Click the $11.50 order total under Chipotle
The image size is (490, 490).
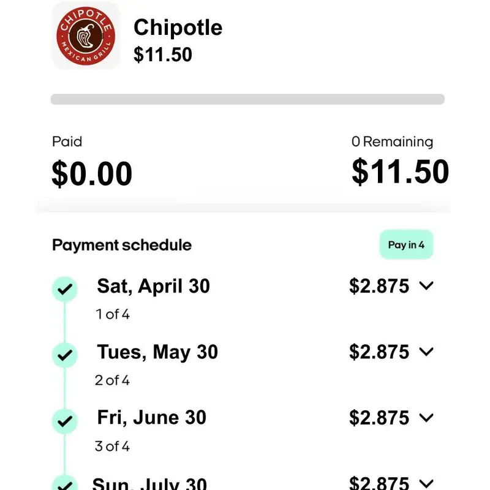[163, 55]
